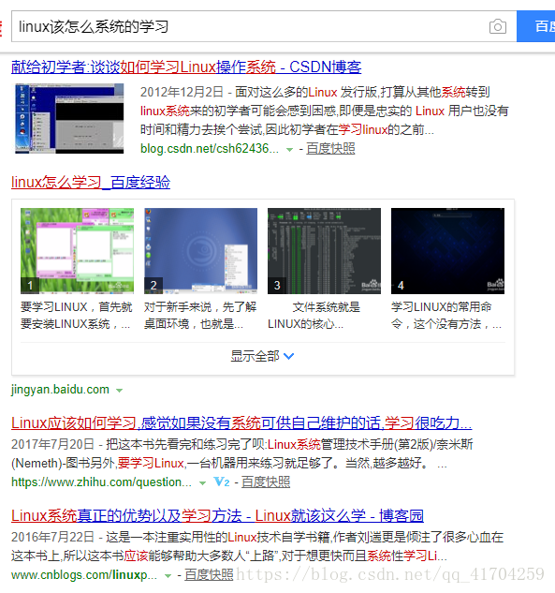Screen dimensions: 555x593
Task: Open the CSDN博客 Linux操作系统 result title
Action: pos(186,67)
